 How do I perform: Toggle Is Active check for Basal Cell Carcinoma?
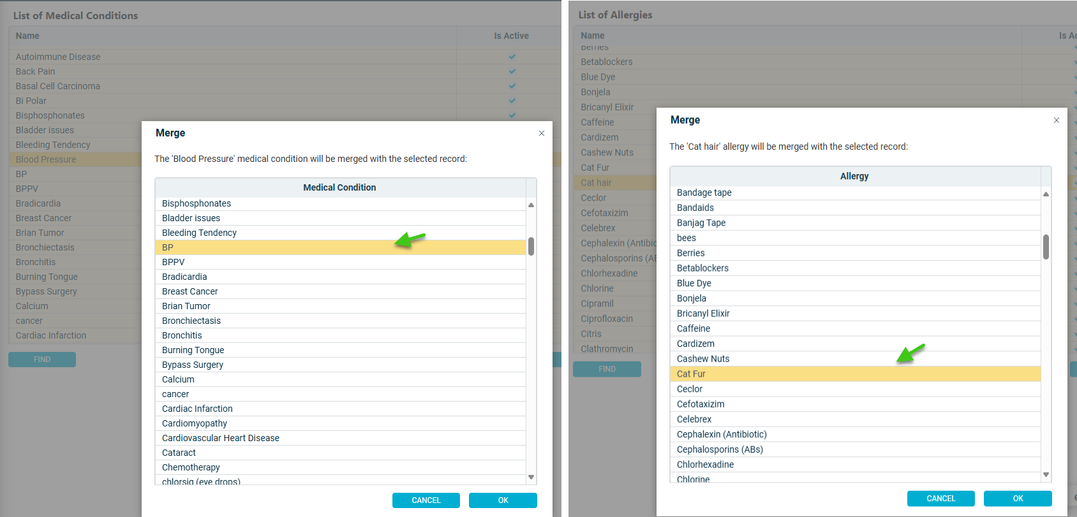click(x=512, y=86)
